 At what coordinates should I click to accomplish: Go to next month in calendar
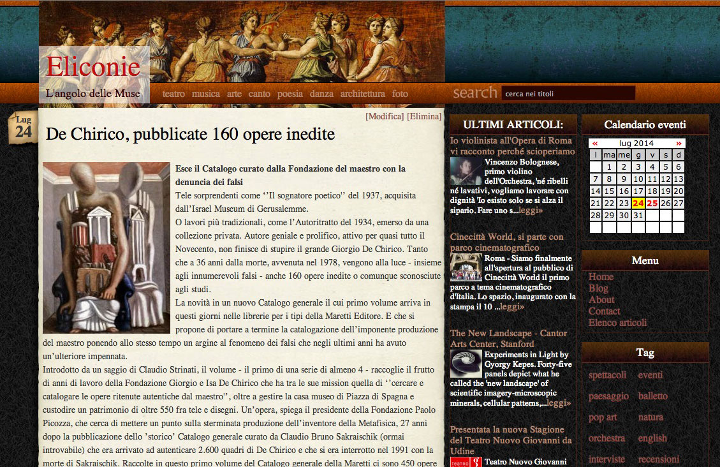click(x=679, y=144)
